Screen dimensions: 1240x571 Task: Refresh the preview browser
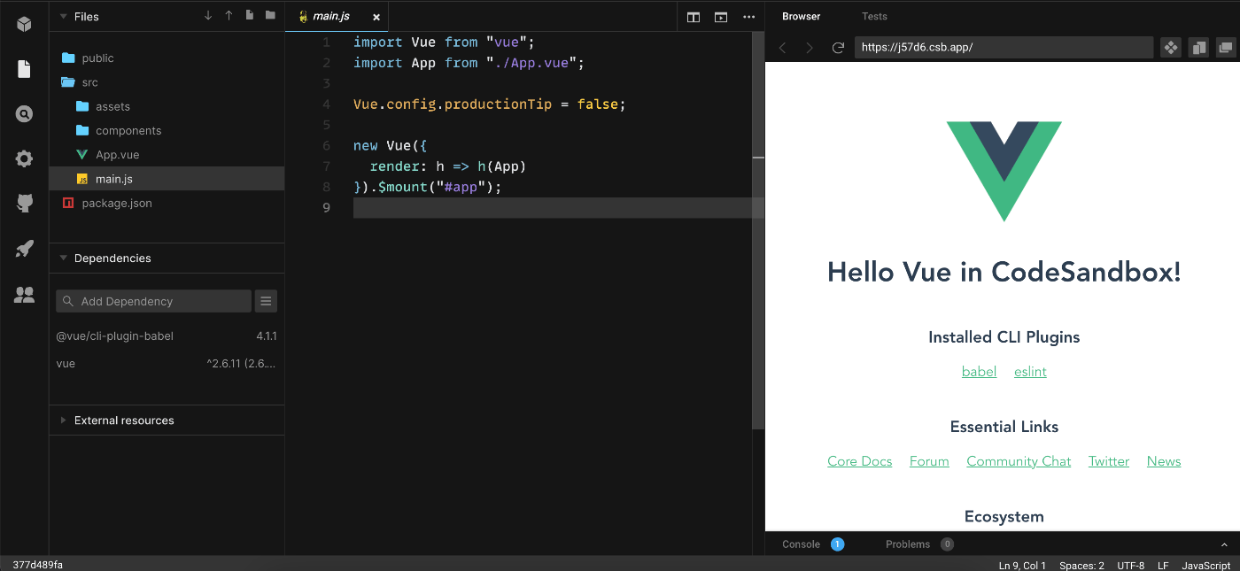click(838, 48)
